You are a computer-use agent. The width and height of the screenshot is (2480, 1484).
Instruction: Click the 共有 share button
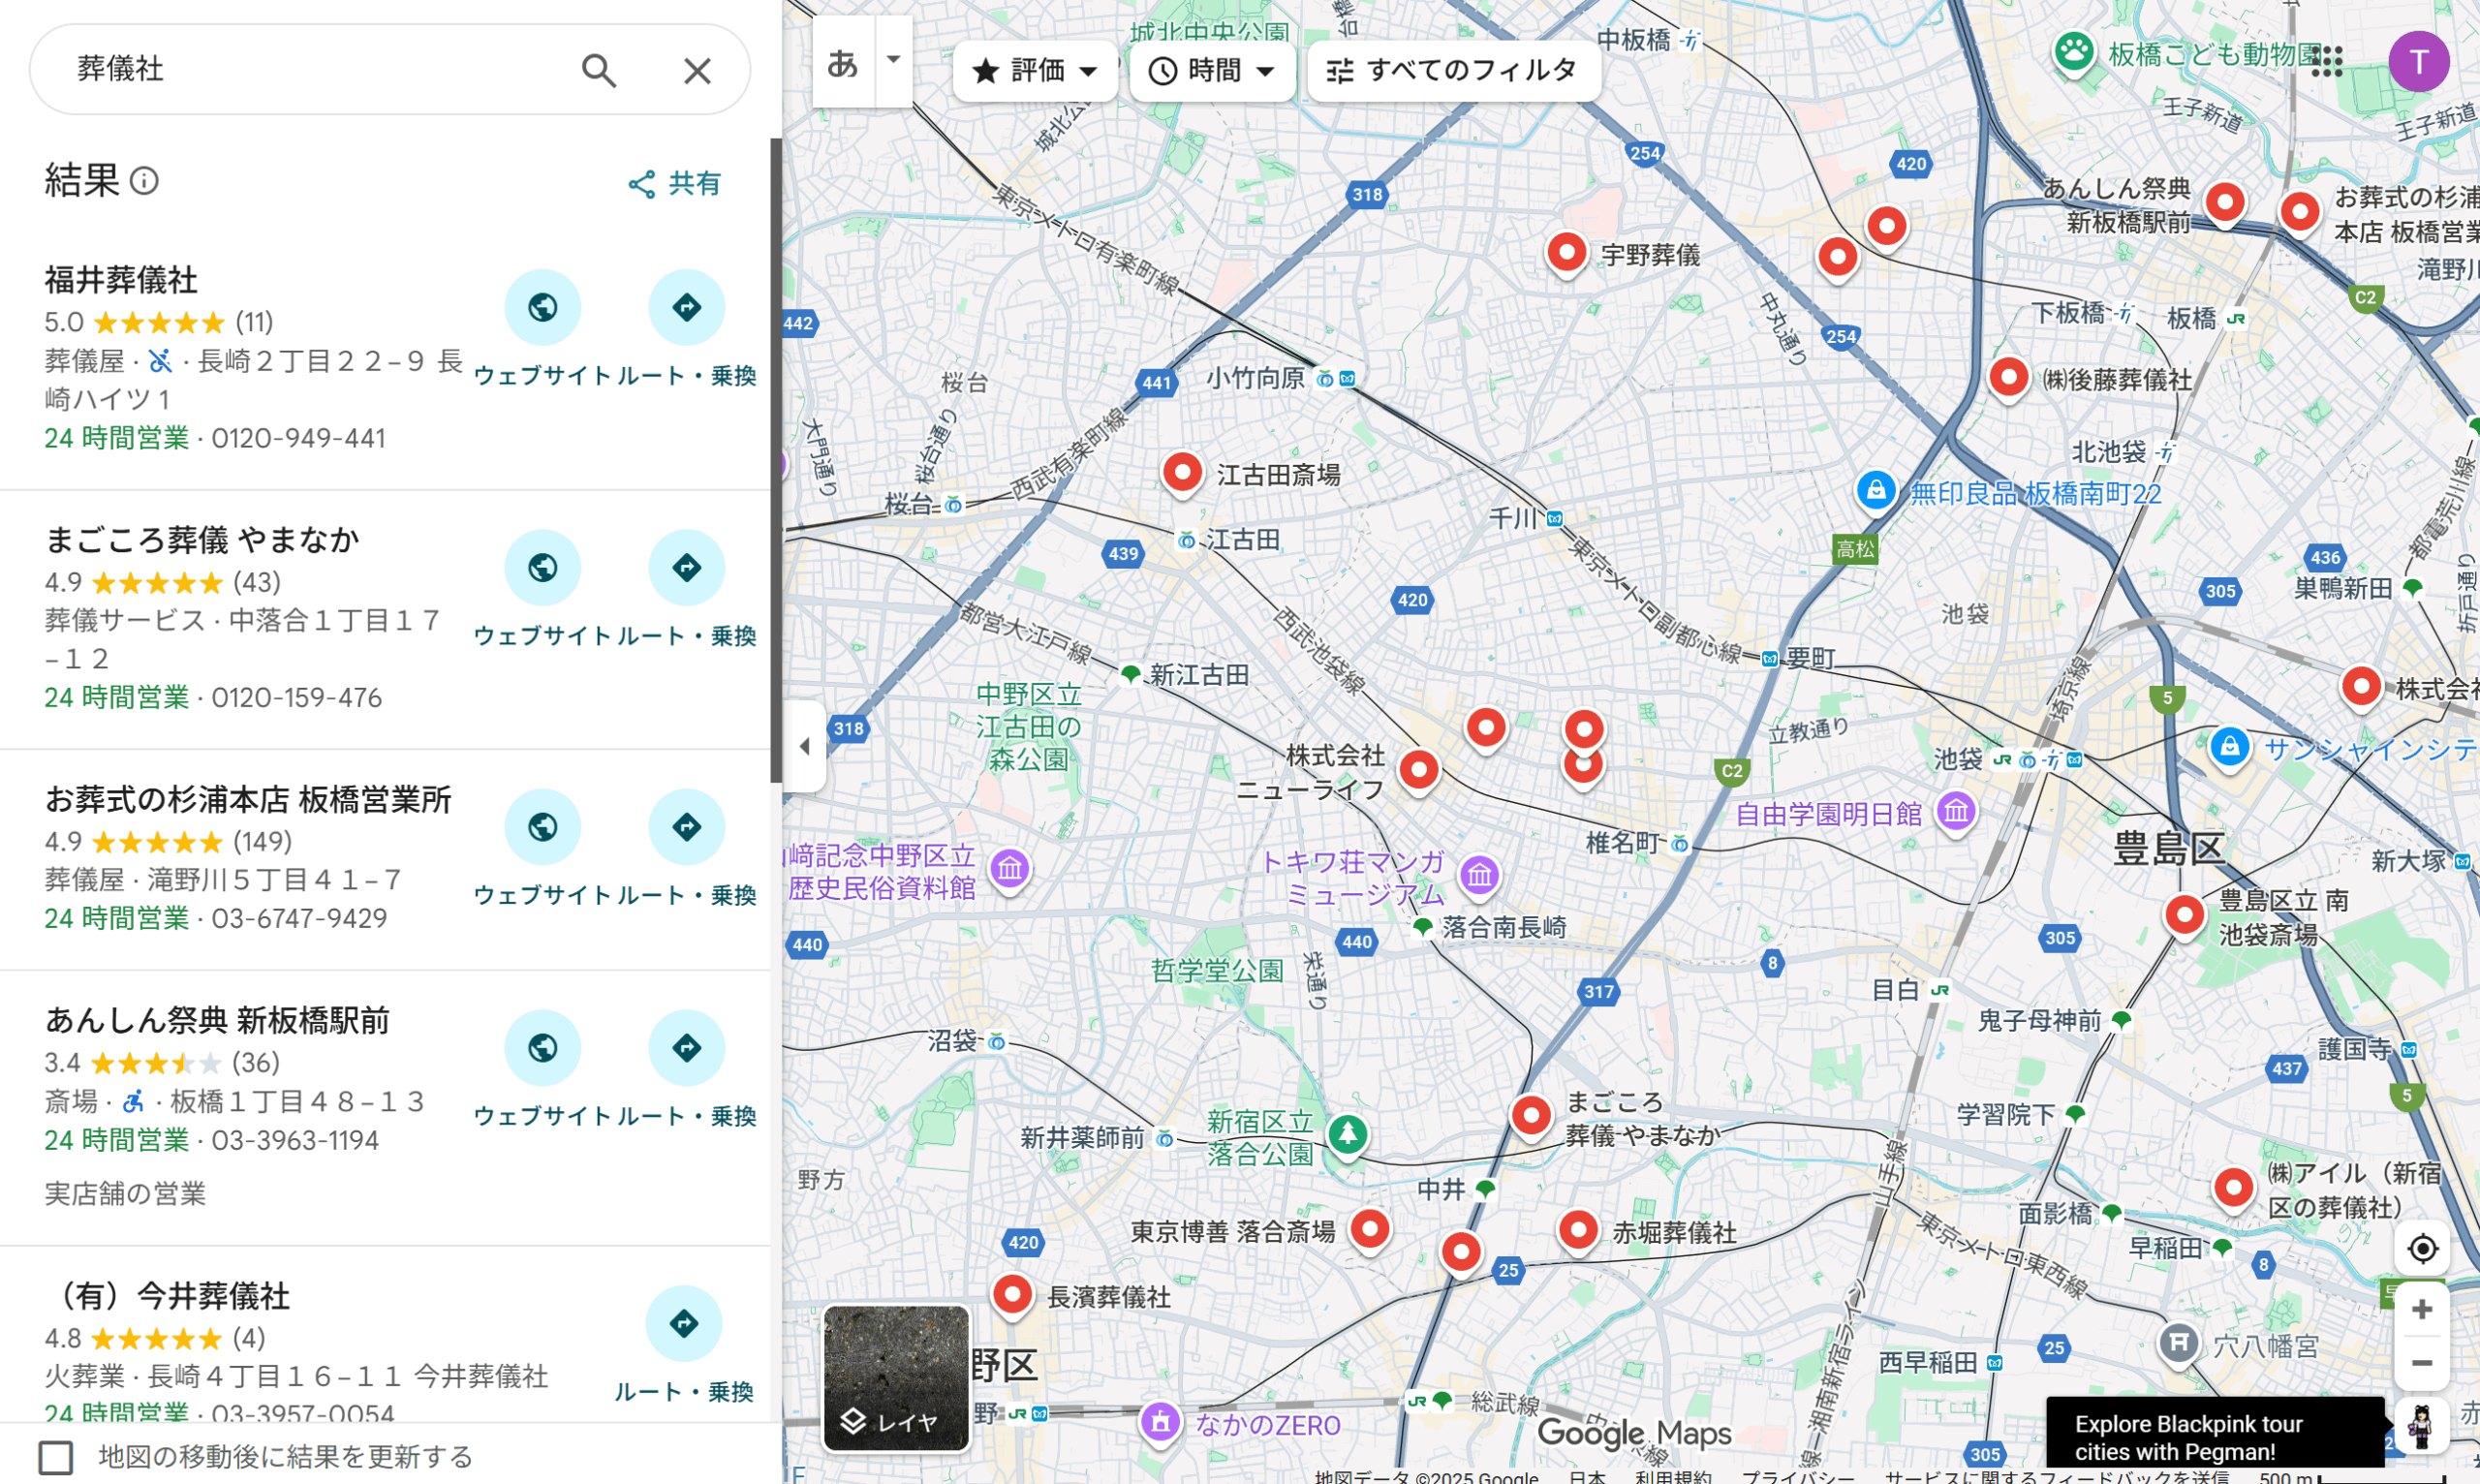pyautogui.click(x=675, y=184)
